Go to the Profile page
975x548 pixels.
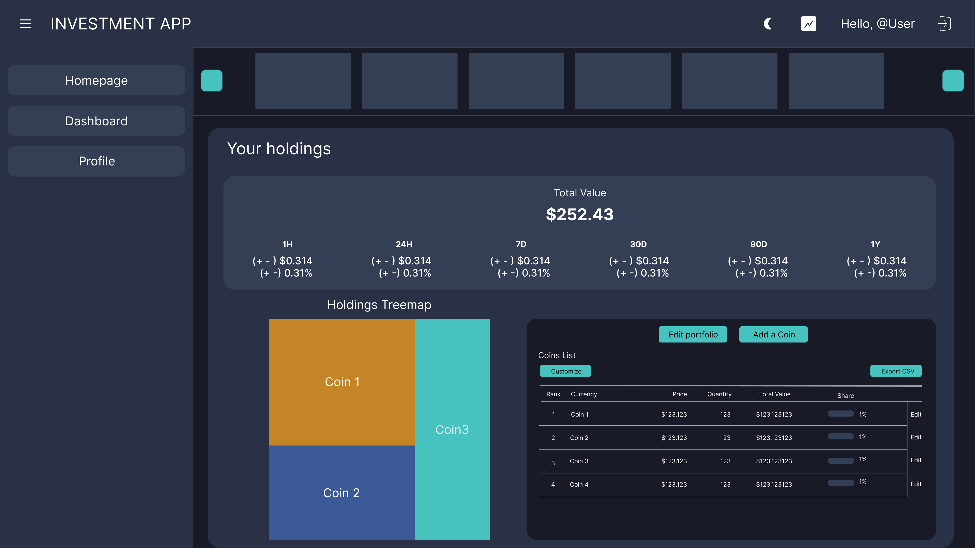click(x=96, y=161)
